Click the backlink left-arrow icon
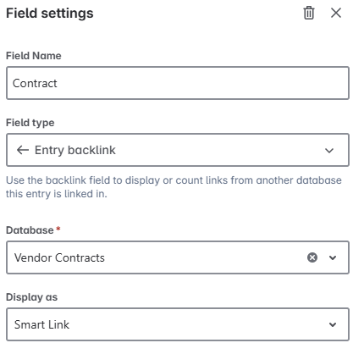Screen dimensions: 364x354 click(23, 150)
